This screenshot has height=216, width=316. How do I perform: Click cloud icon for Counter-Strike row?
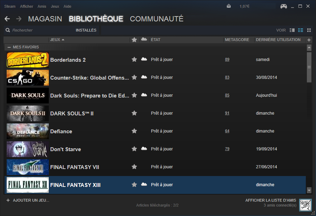pyautogui.click(x=144, y=77)
